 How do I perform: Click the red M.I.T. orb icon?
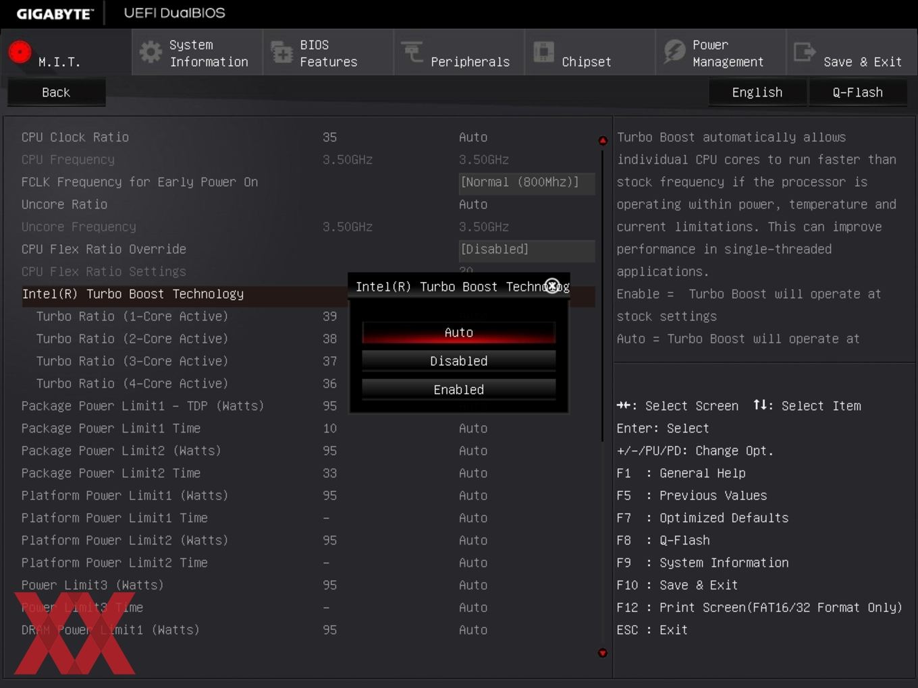[x=20, y=51]
